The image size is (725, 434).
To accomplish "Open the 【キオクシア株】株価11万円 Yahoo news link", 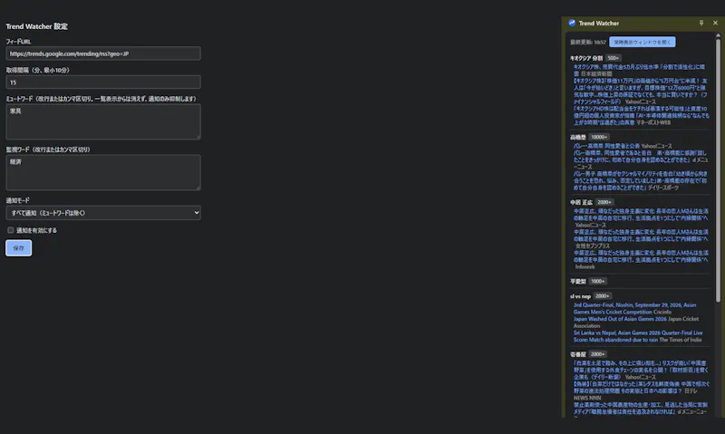I will click(x=640, y=91).
